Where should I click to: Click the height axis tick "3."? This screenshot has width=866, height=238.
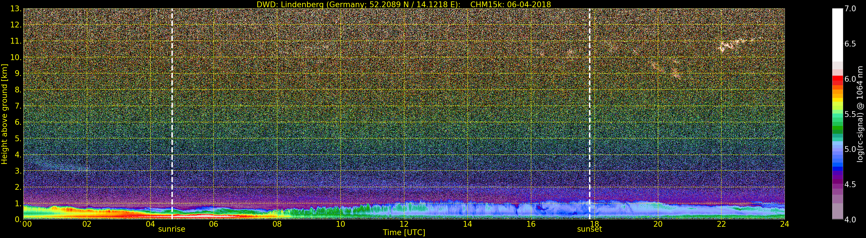[18, 171]
